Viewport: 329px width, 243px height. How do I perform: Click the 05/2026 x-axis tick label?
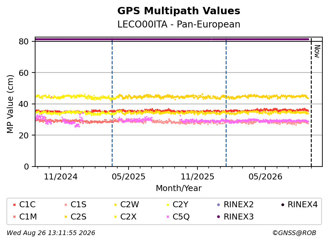[265, 177]
